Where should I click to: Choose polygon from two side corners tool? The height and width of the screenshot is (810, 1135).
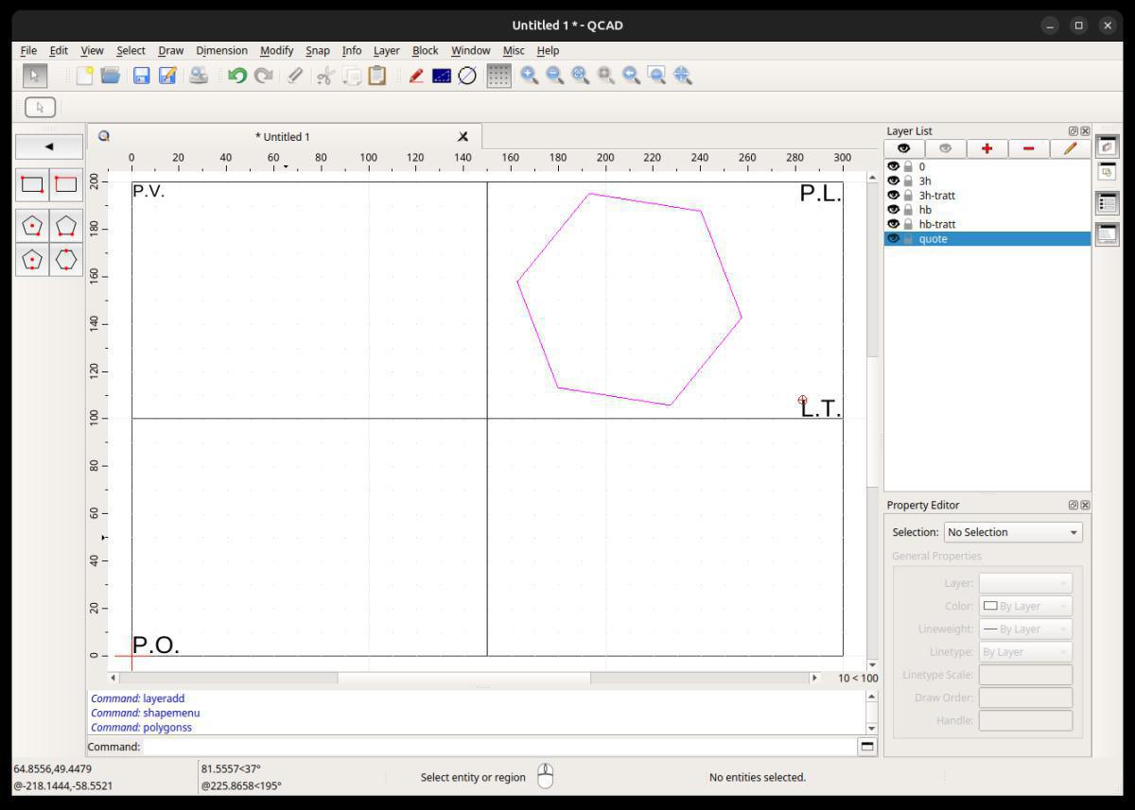pos(65,226)
